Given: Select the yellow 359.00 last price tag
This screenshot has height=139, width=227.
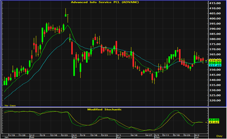Looking at the screenshot, I should tap(215, 60).
